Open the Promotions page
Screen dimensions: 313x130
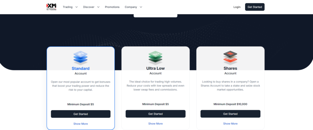pyautogui.click(x=112, y=7)
